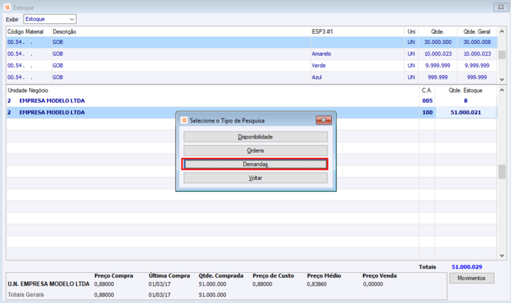511x303 pixels.
Task: Select EMPRESA MODELO LTDA row with C.A. 005
Action: (x=252, y=101)
